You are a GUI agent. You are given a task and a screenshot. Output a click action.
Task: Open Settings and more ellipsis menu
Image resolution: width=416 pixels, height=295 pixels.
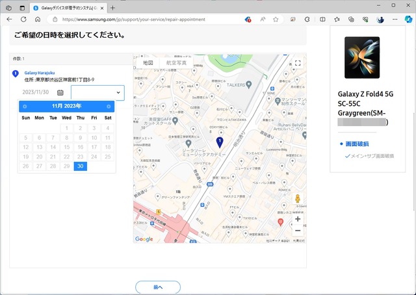tap(395, 19)
